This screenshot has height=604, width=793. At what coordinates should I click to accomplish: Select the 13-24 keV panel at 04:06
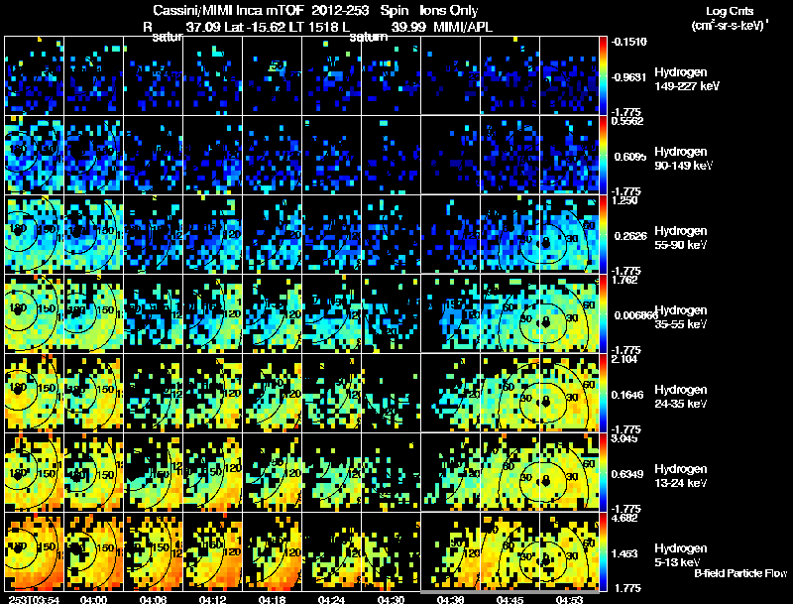pyautogui.click(x=154, y=472)
